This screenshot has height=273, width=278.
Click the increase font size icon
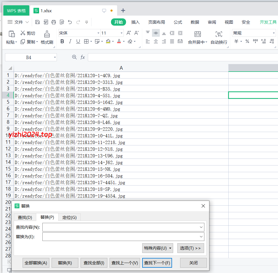coord(129,33)
